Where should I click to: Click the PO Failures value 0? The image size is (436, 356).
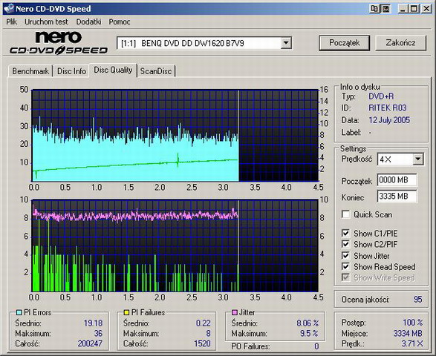coord(316,346)
